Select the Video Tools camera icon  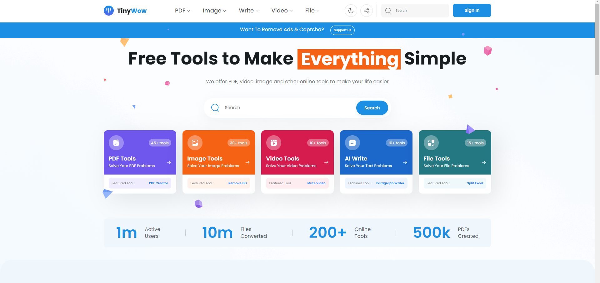coord(273,142)
